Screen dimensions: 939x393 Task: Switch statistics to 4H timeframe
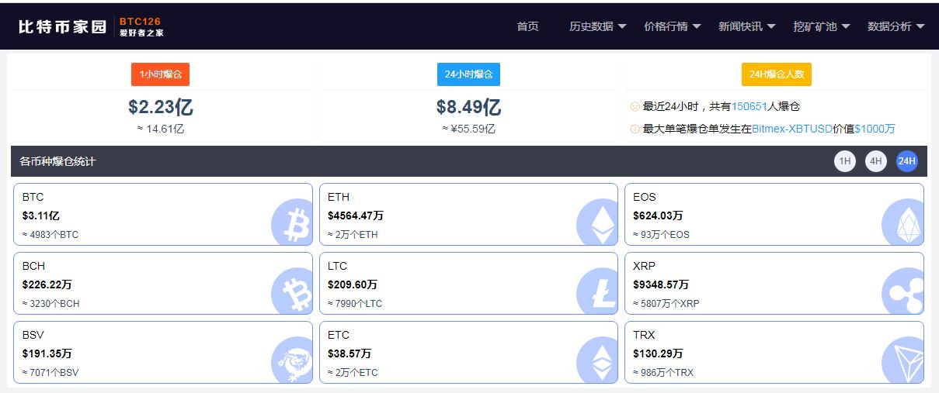click(x=876, y=161)
